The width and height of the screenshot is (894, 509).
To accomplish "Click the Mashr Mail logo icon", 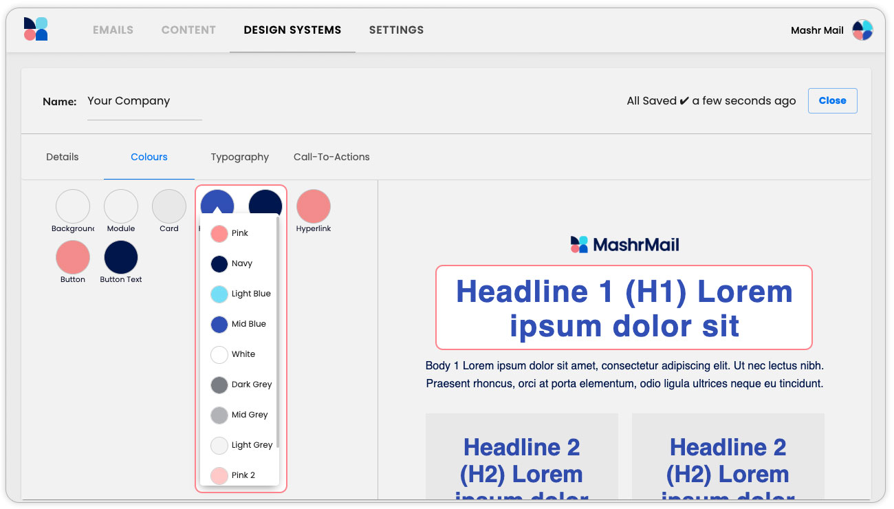I will (36, 30).
